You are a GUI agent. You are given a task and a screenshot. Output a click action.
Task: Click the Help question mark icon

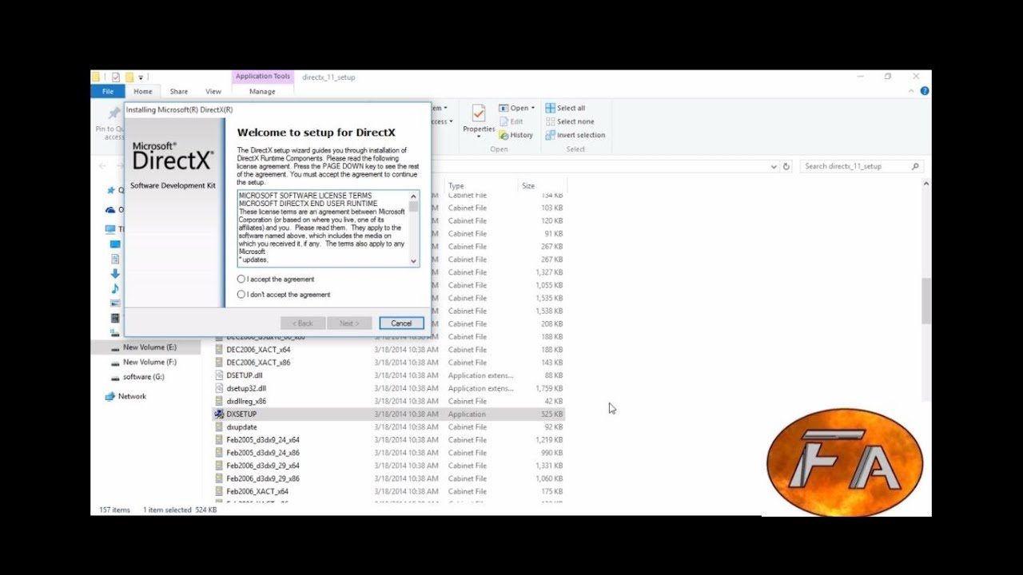(925, 92)
